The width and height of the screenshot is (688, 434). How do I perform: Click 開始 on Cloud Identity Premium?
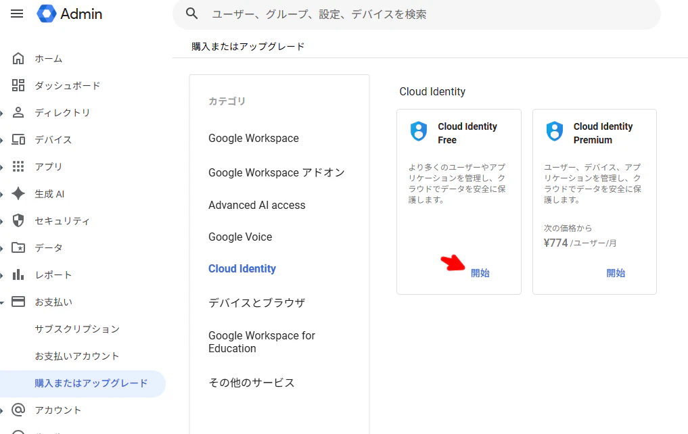[616, 272]
